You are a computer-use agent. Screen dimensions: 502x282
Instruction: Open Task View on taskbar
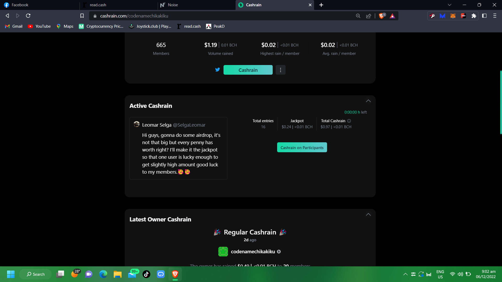point(60,274)
